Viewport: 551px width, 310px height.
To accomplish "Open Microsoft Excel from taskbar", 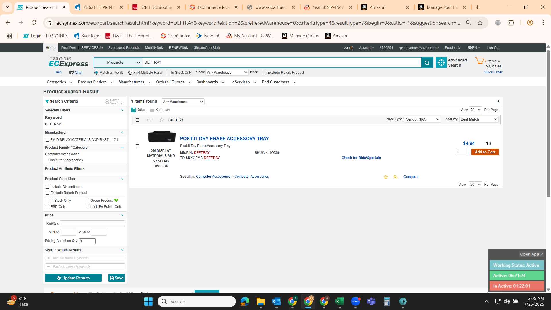I will click(339, 301).
